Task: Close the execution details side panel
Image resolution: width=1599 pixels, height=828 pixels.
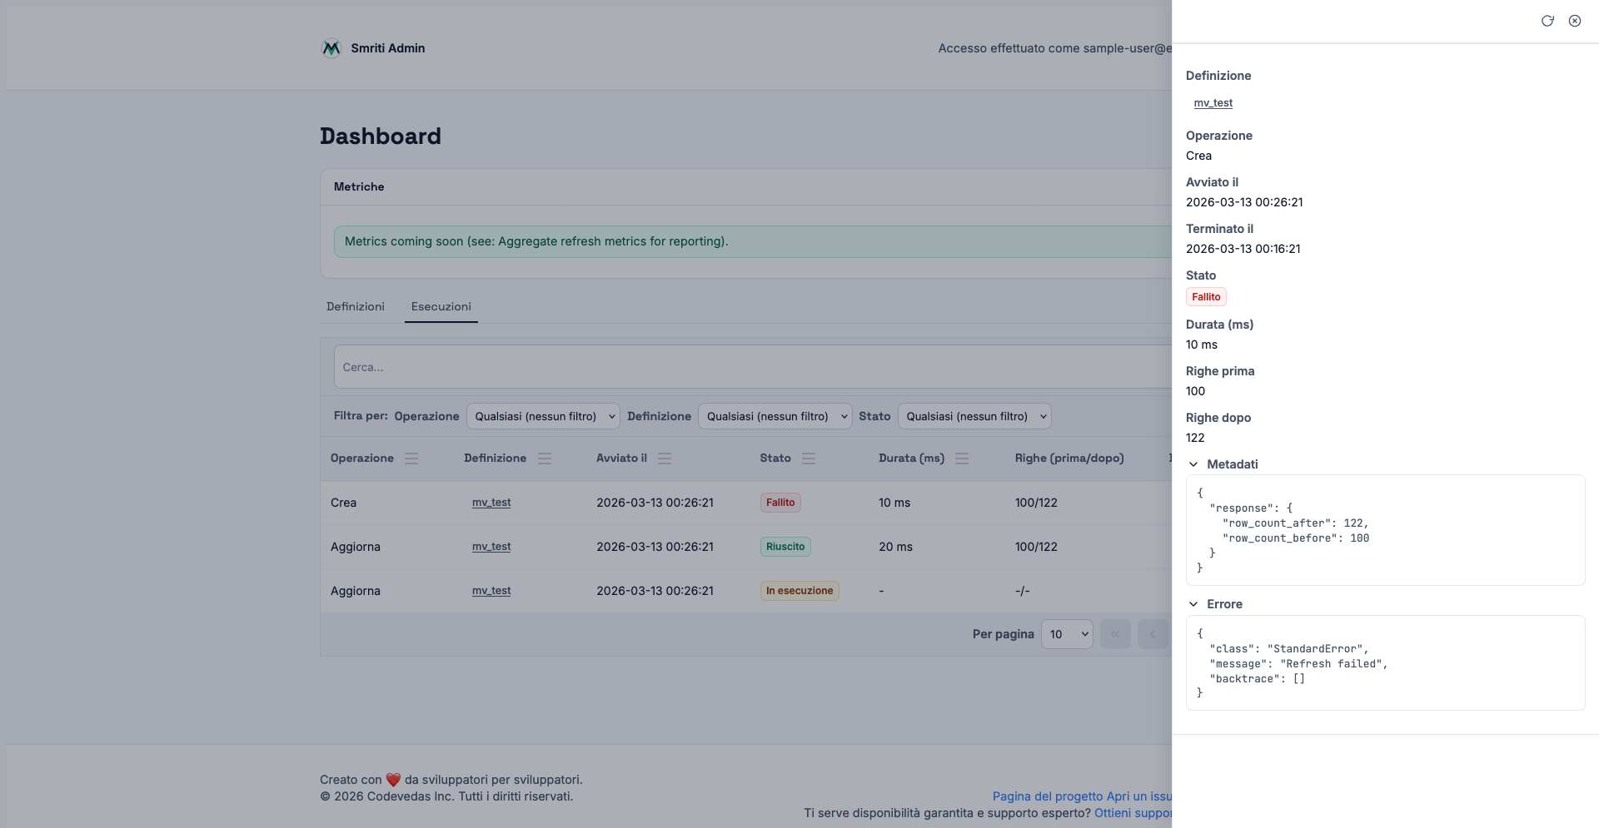Action: (x=1575, y=21)
